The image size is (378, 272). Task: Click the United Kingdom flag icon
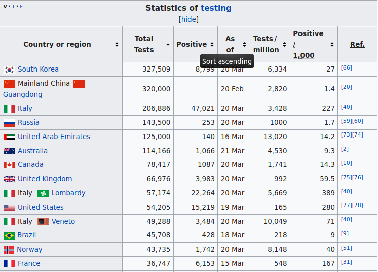coord(9,179)
